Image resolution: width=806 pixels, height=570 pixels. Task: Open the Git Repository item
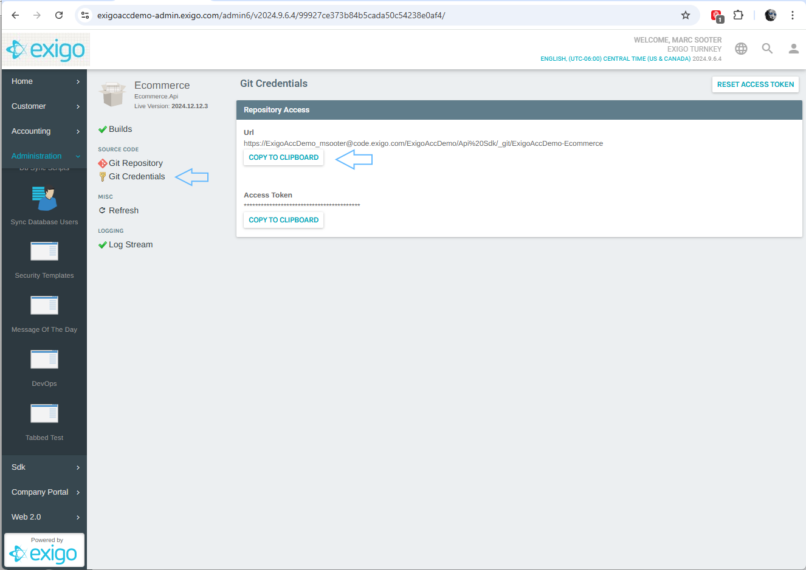point(136,163)
